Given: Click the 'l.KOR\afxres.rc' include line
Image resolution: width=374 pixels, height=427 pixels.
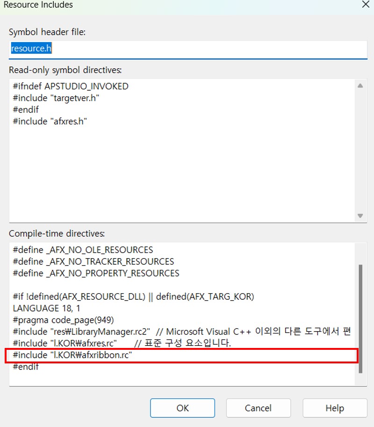Looking at the screenshot, I should pyautogui.click(x=122, y=343).
